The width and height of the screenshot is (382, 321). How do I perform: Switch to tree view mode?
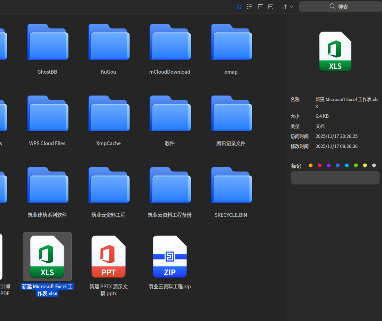pos(260,7)
